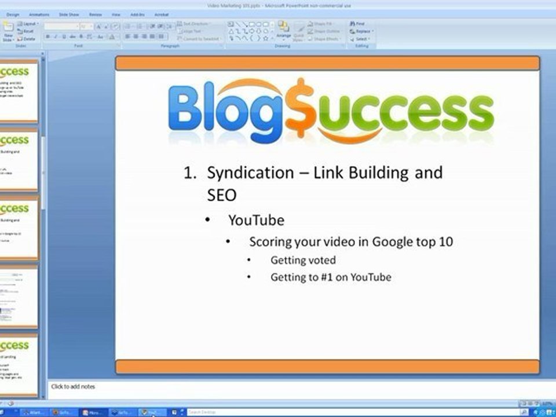Screen dimensions: 556x417
Task: Select the Down Arrow shape in gallery
Action: point(258,31)
